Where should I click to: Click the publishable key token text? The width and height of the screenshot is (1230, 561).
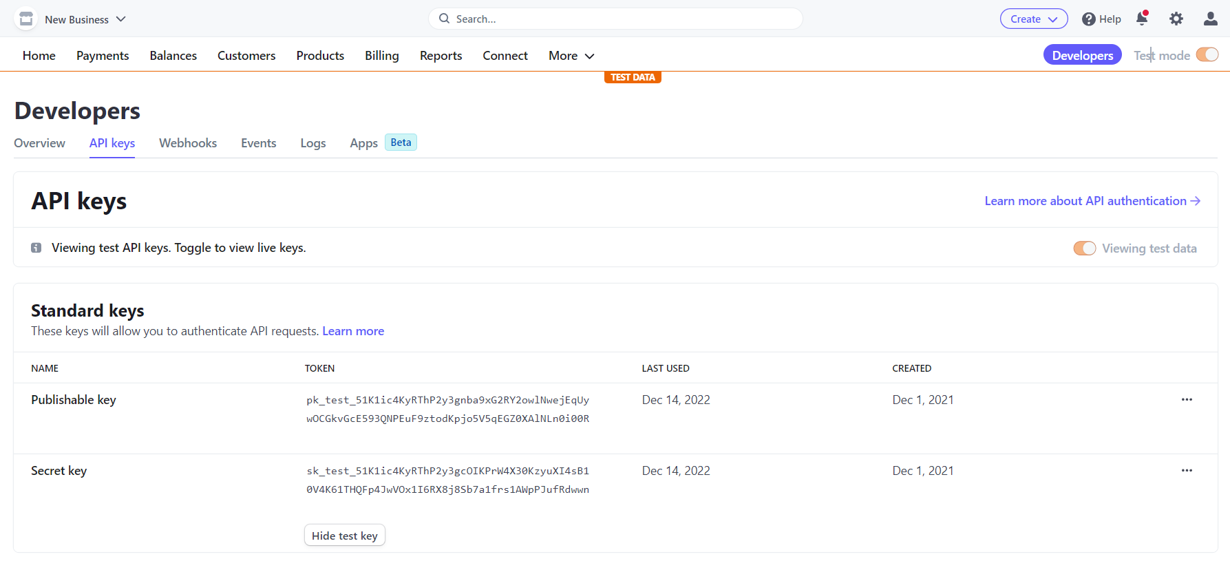pos(448,409)
